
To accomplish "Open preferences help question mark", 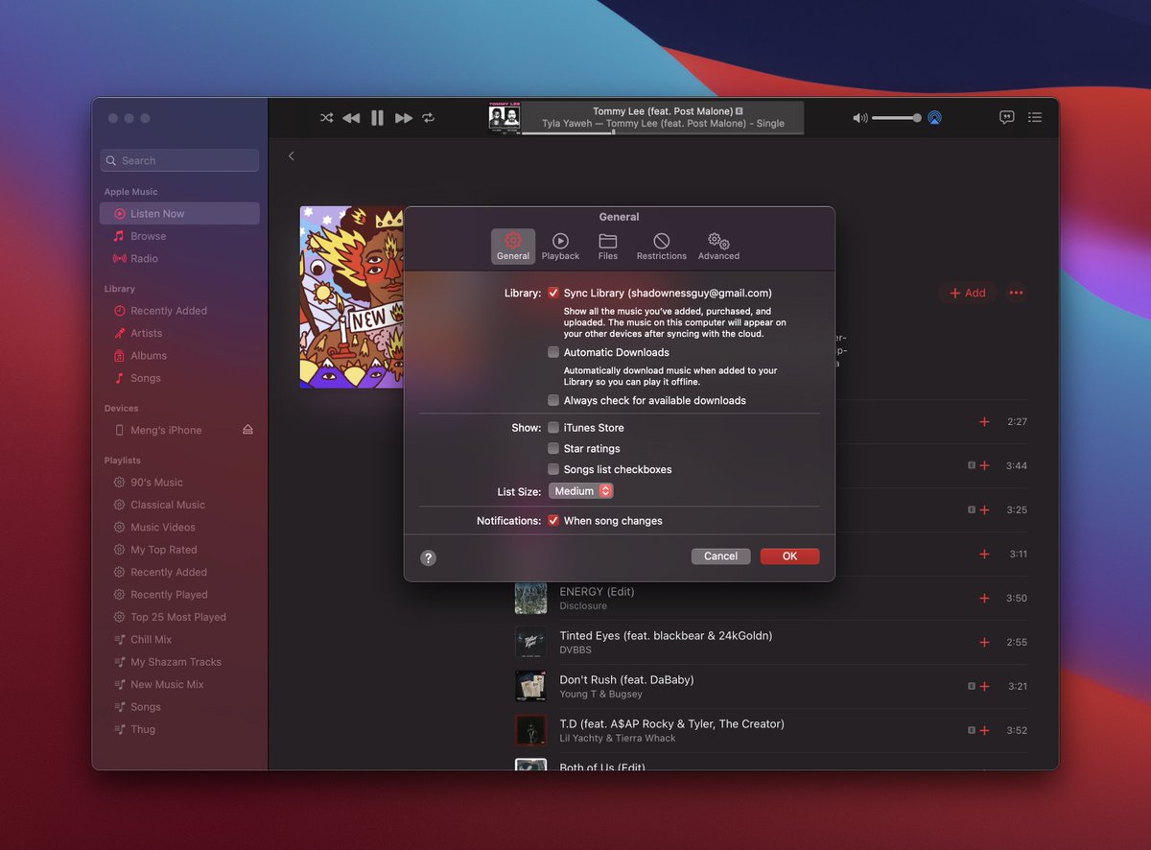I will coord(429,557).
